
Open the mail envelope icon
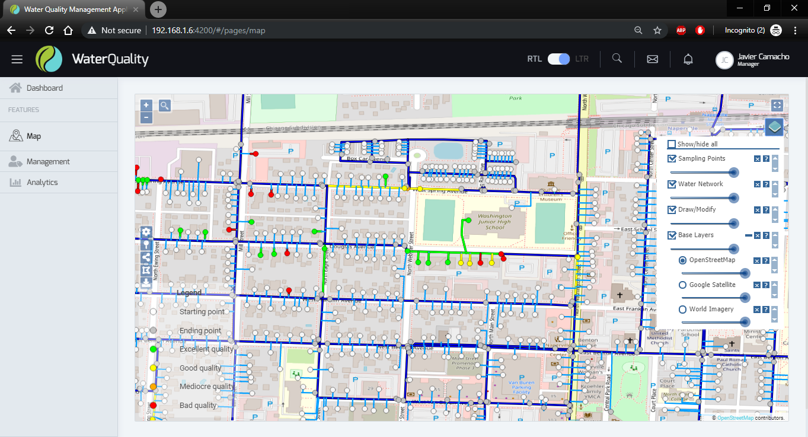point(652,59)
